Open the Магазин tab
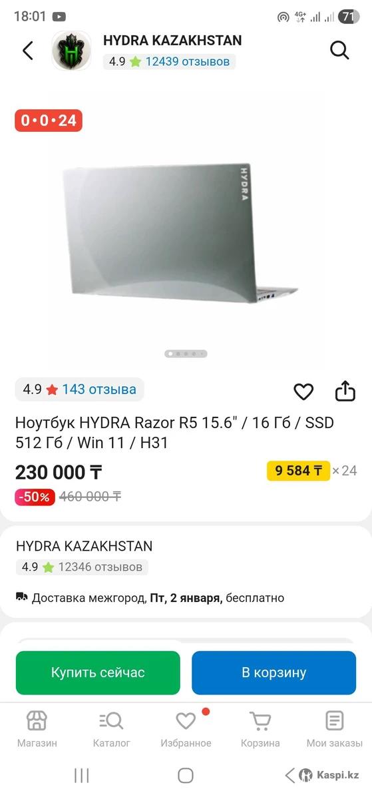Viewport: 372px width, 799px height. pos(37,729)
